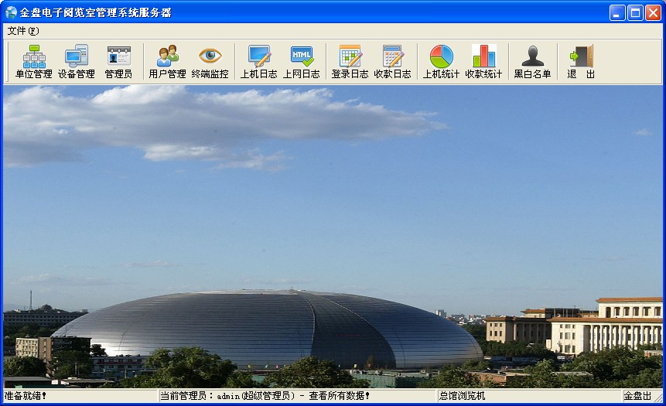Screen dimensions: 666x406
Task: Show 收款统计 payment statistics bar chart
Action: coord(483,62)
